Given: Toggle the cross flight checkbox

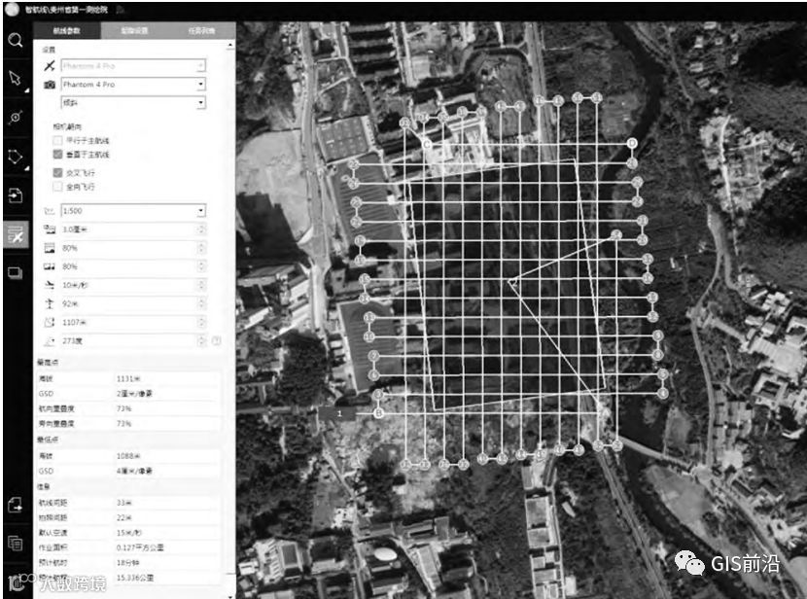Looking at the screenshot, I should tap(57, 172).
